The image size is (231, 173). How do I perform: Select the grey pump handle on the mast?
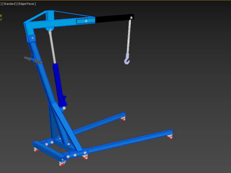[33, 60]
